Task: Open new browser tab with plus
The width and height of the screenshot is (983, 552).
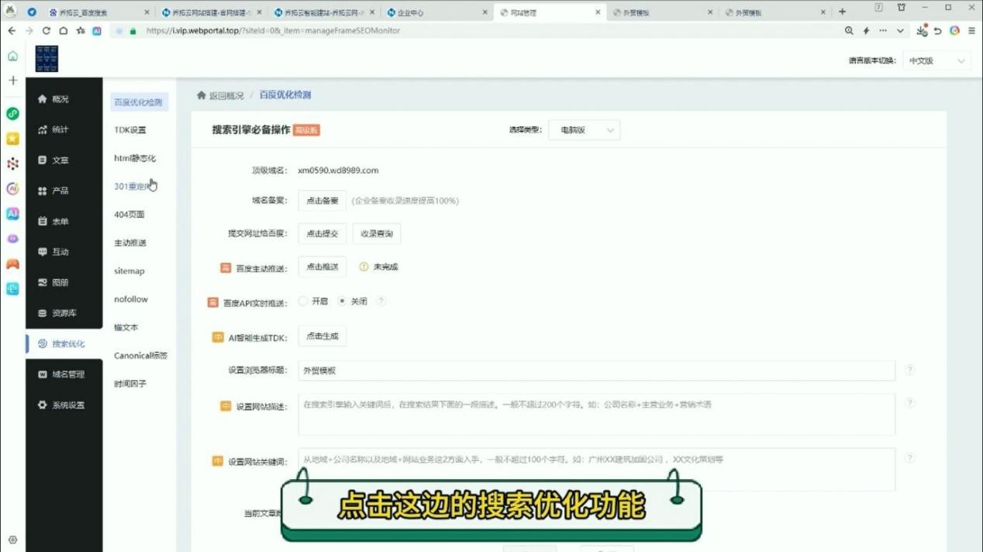Action: (842, 12)
